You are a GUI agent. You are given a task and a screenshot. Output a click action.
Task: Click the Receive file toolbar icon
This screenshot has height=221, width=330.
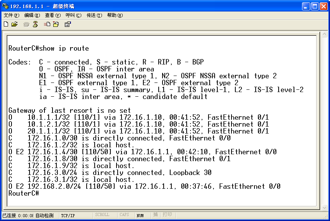[56, 25]
